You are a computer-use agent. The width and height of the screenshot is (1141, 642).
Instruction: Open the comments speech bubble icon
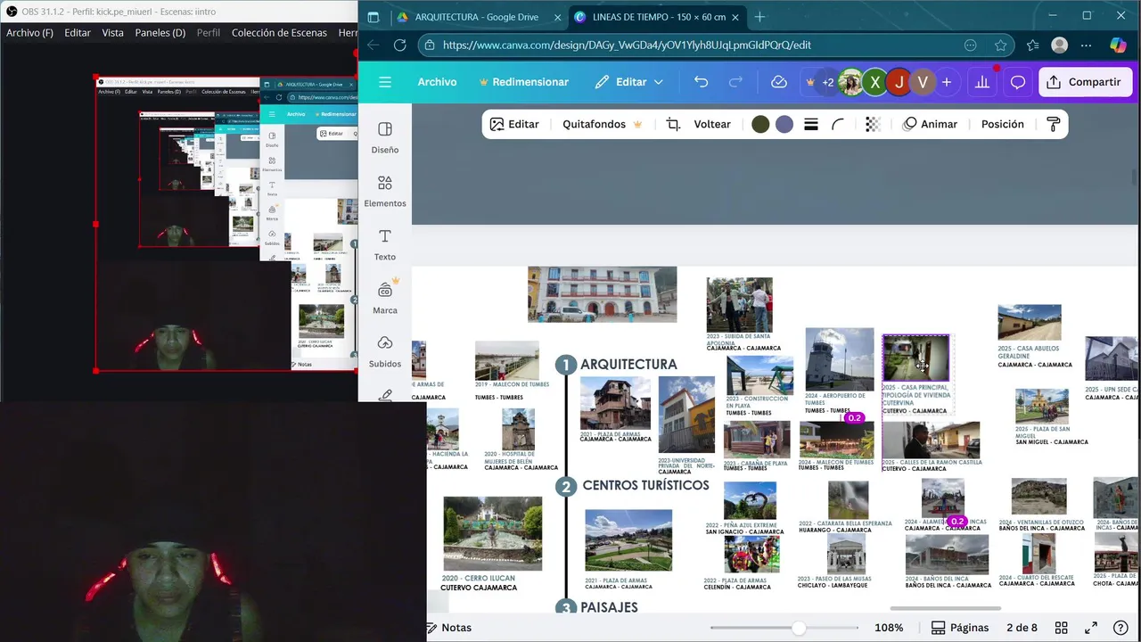coord(1018,82)
